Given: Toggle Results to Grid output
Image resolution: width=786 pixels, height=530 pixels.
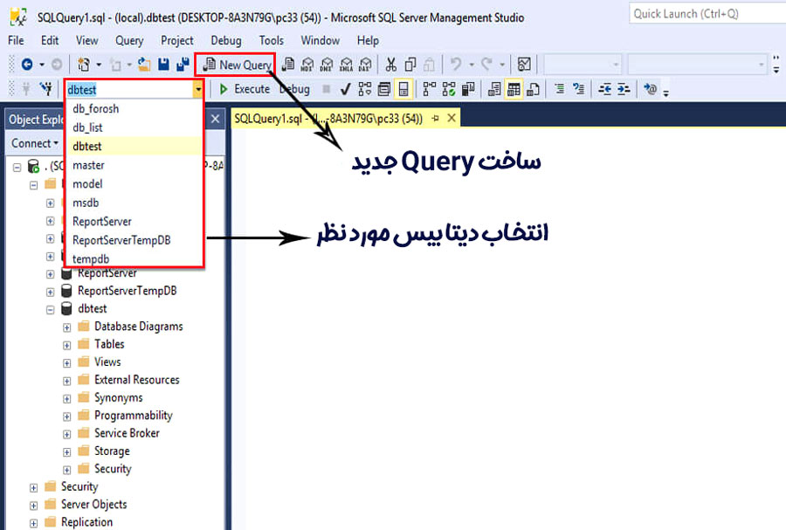Looking at the screenshot, I should coord(514,89).
